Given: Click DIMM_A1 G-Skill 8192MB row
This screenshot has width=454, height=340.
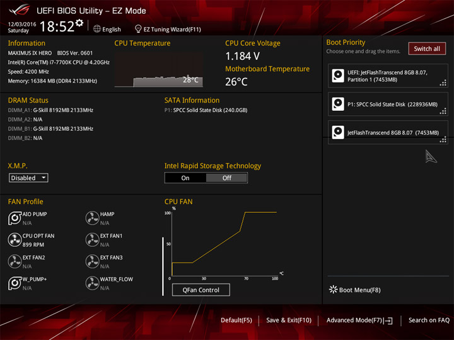Looking at the screenshot, I should (x=50, y=110).
